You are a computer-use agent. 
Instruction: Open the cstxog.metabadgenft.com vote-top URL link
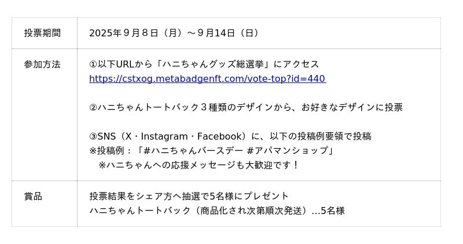207,79
